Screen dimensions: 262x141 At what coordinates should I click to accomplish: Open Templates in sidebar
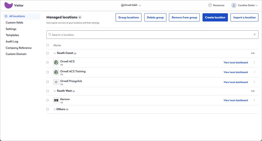point(12,35)
